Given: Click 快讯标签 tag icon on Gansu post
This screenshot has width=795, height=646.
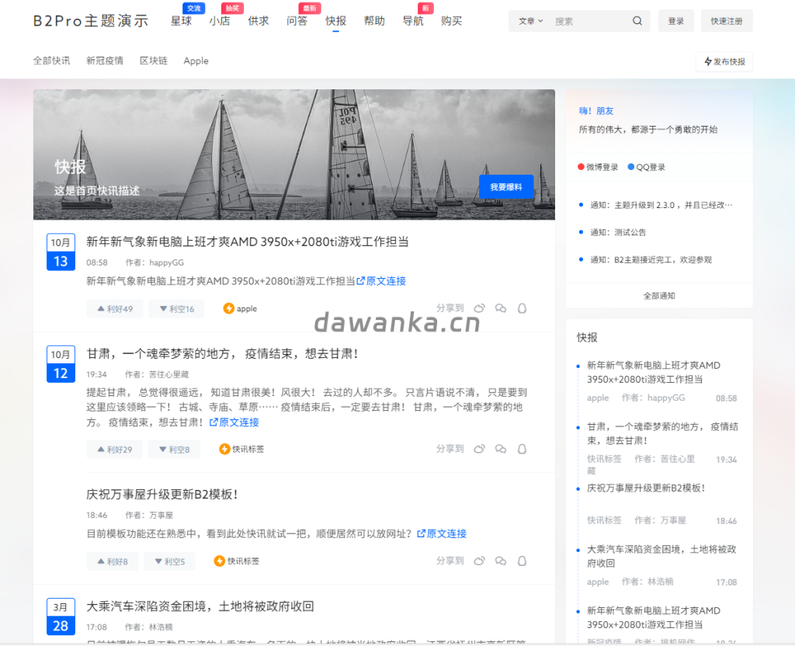Looking at the screenshot, I should (224, 449).
